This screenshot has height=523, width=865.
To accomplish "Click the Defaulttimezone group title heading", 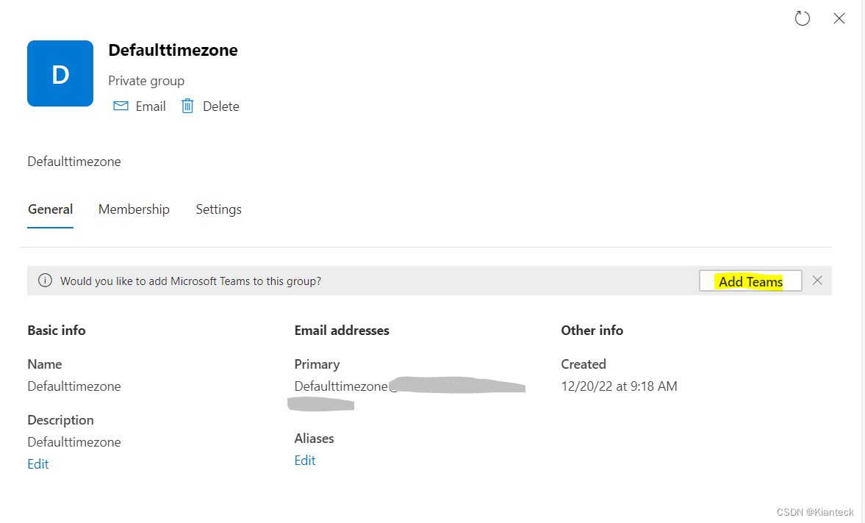I will (x=173, y=50).
